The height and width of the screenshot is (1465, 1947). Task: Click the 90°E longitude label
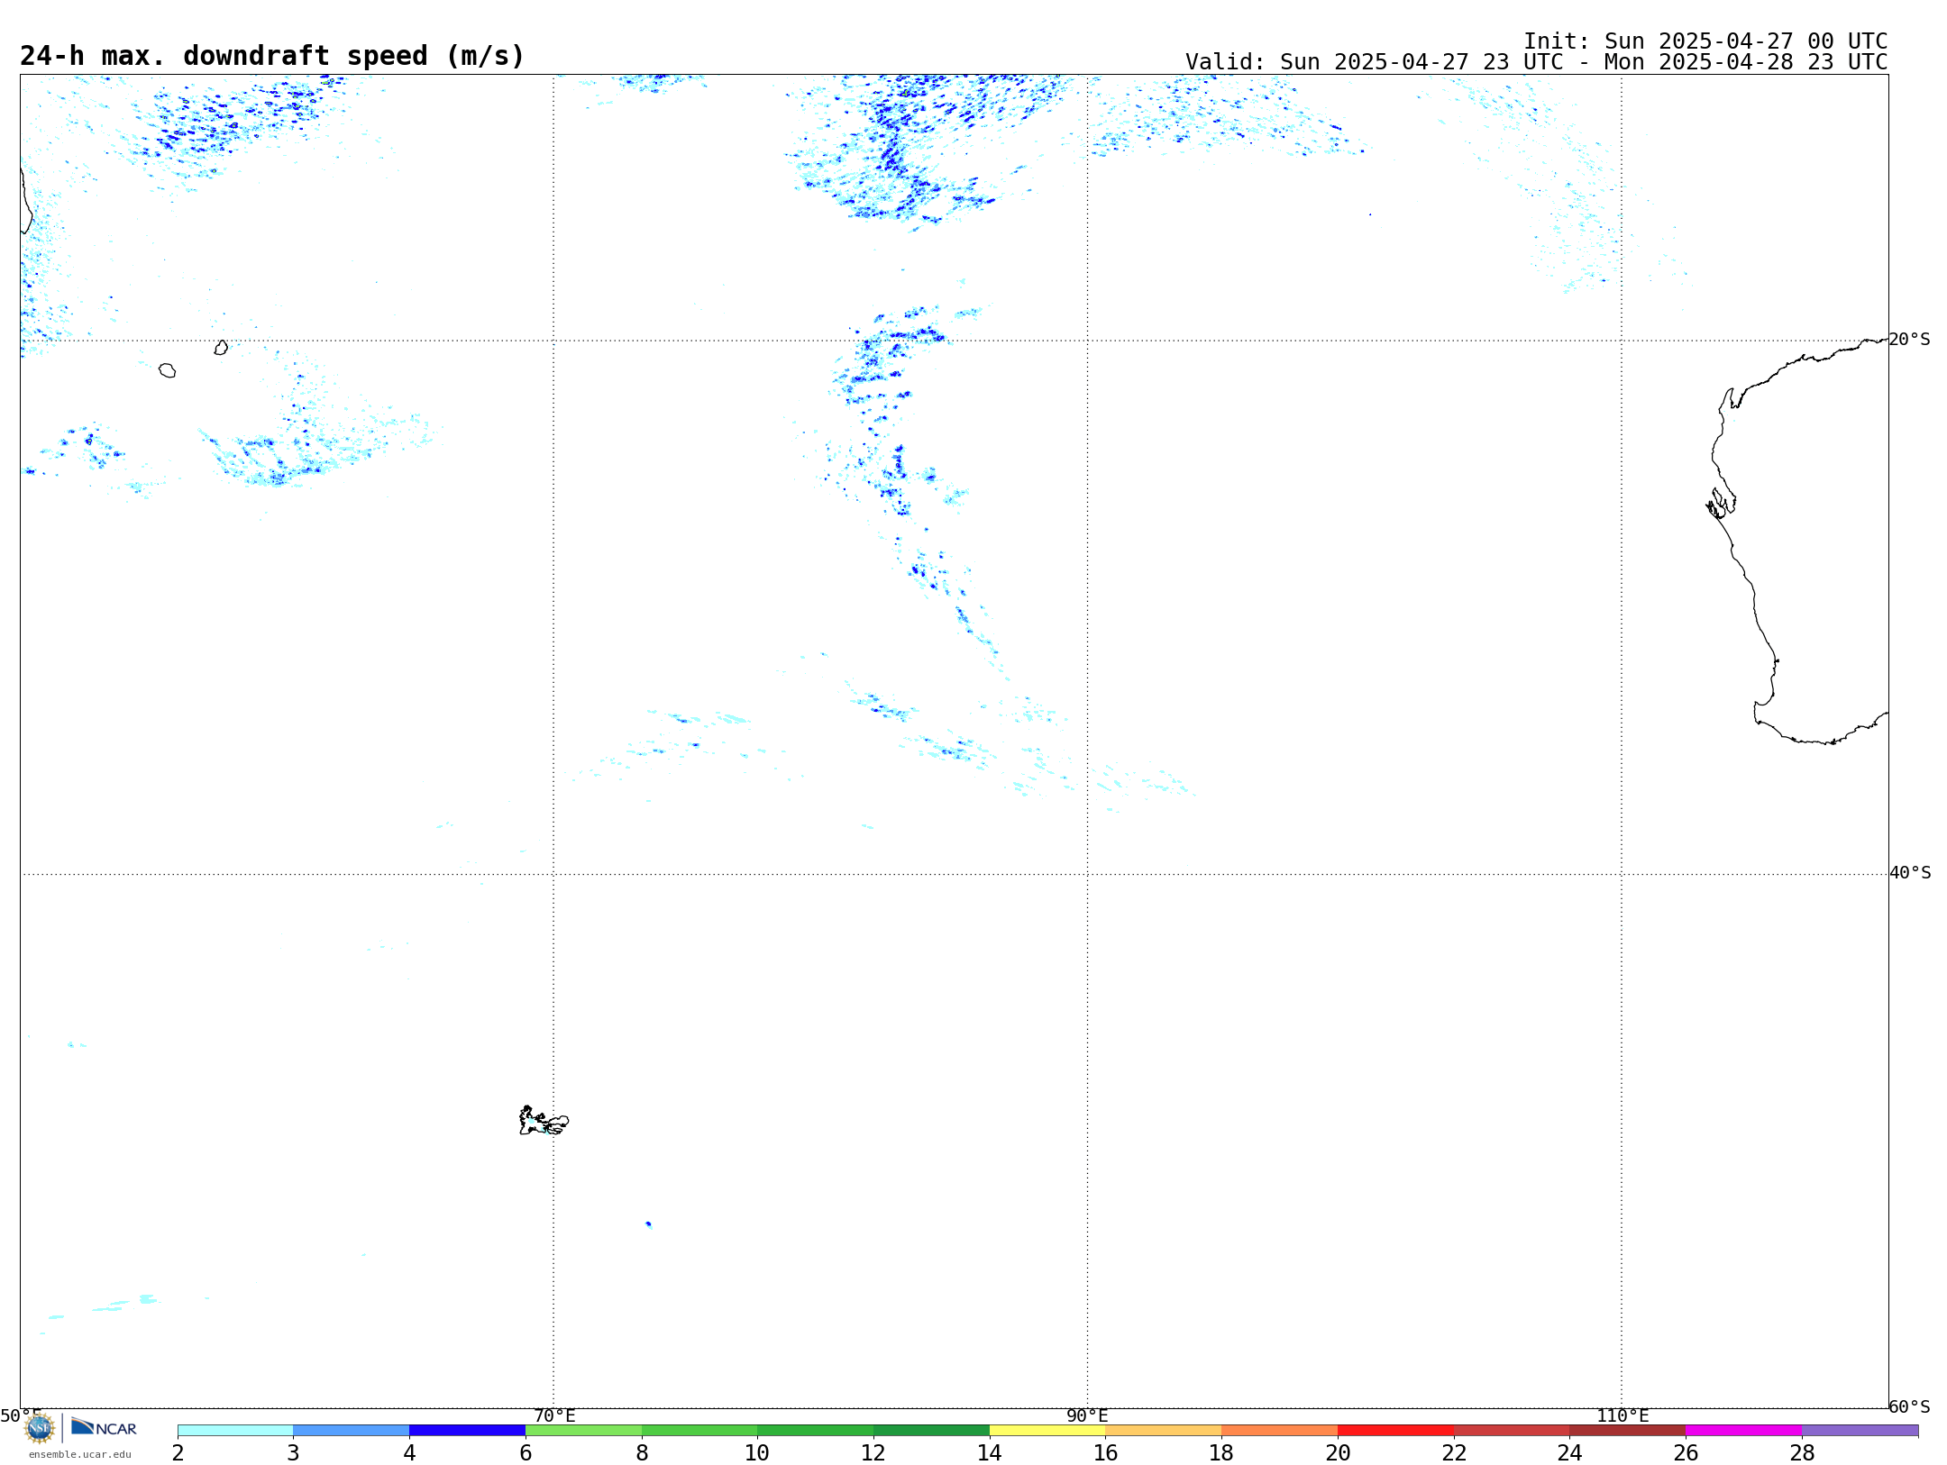[1087, 1416]
